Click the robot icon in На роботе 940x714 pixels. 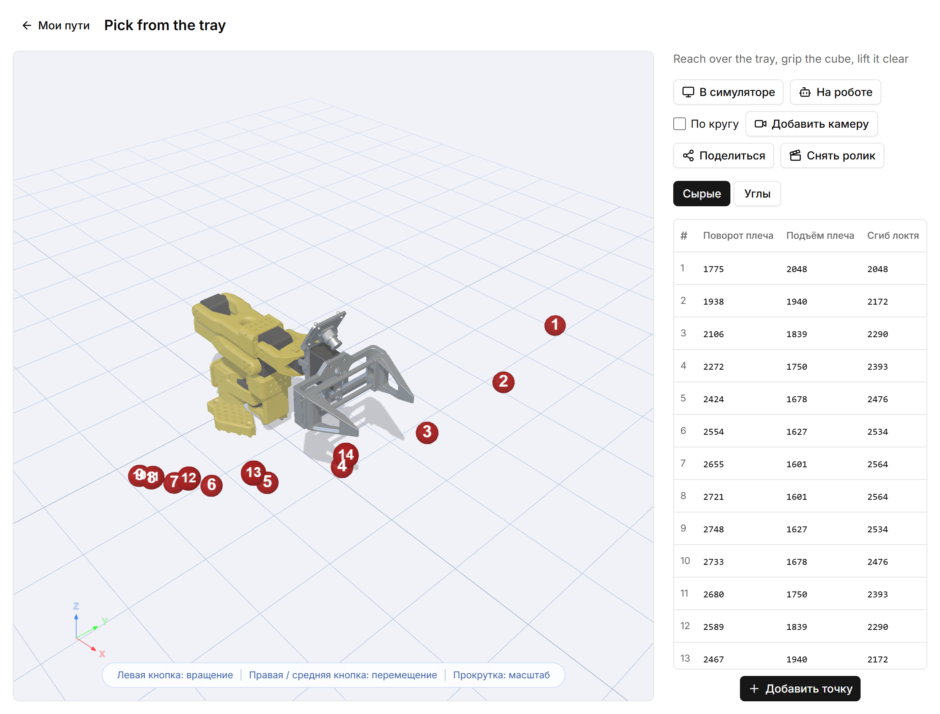[805, 92]
